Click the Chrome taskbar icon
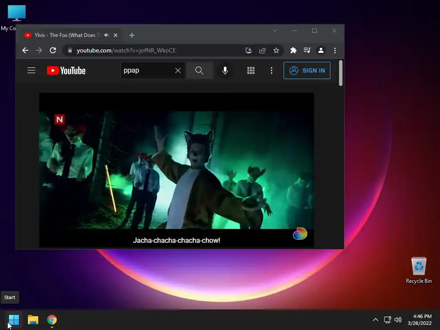This screenshot has width=440, height=330. 52,320
